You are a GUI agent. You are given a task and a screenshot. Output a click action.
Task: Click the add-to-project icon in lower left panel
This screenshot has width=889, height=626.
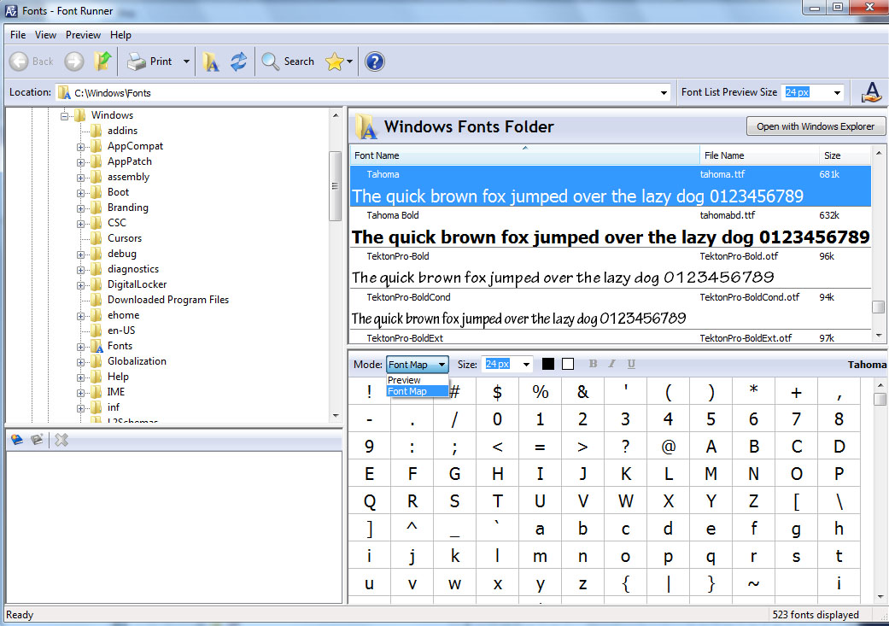tap(17, 440)
